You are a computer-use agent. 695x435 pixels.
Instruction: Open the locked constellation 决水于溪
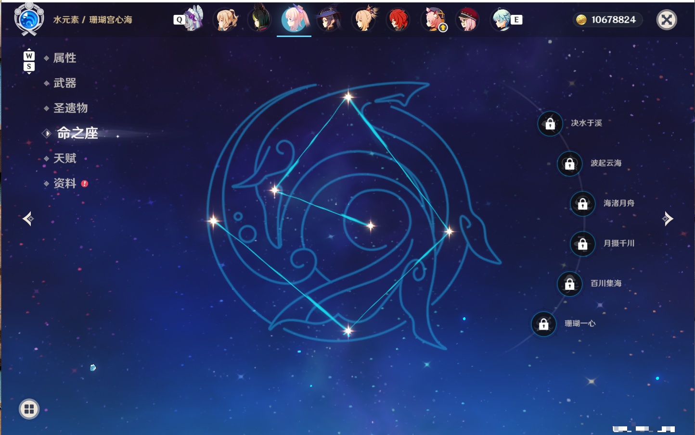click(550, 124)
